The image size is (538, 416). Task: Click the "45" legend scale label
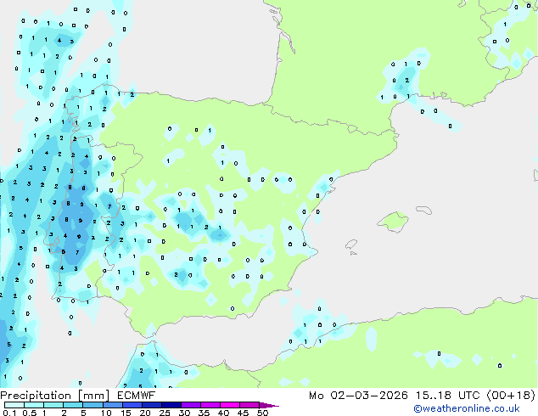click(x=243, y=413)
